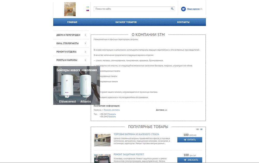Show the +38 (067) phone number
Image resolution: width=259 pixels, height=163 pixels.
112,114
